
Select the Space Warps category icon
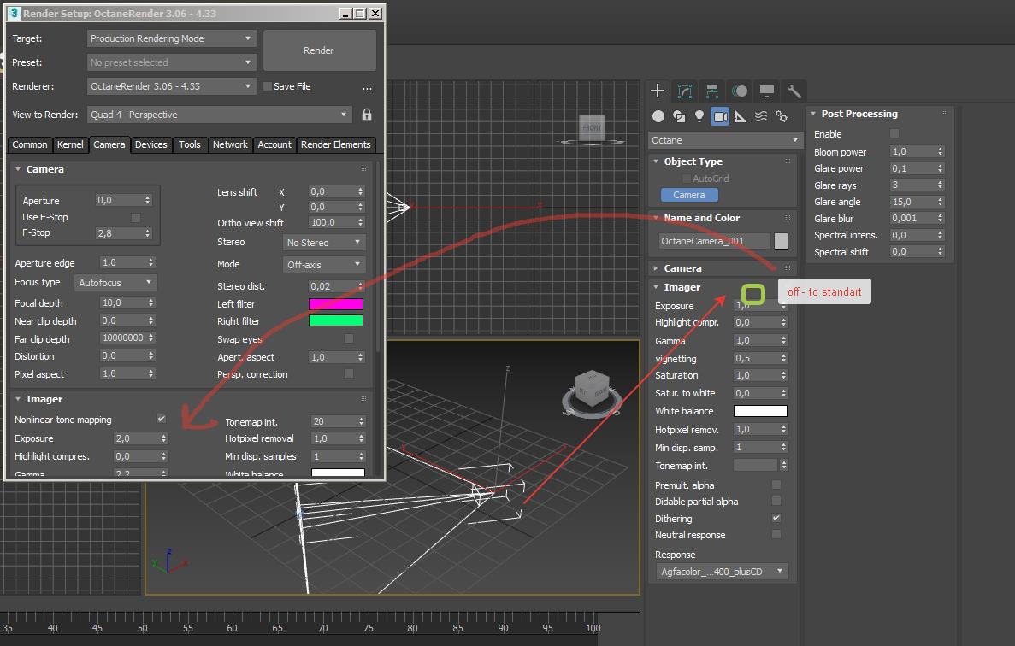click(x=761, y=116)
